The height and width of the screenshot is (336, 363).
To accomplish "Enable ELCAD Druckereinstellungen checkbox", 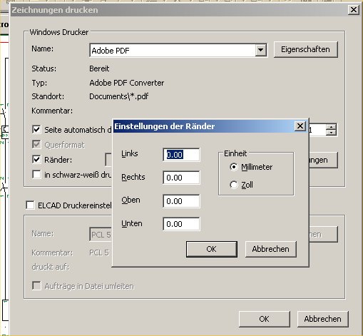I will click(x=30, y=205).
